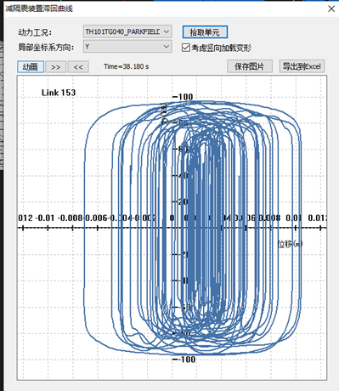Close the 减隔震装置滞回曲线 dialog
This screenshot has height=391, width=339.
(x=331, y=8)
